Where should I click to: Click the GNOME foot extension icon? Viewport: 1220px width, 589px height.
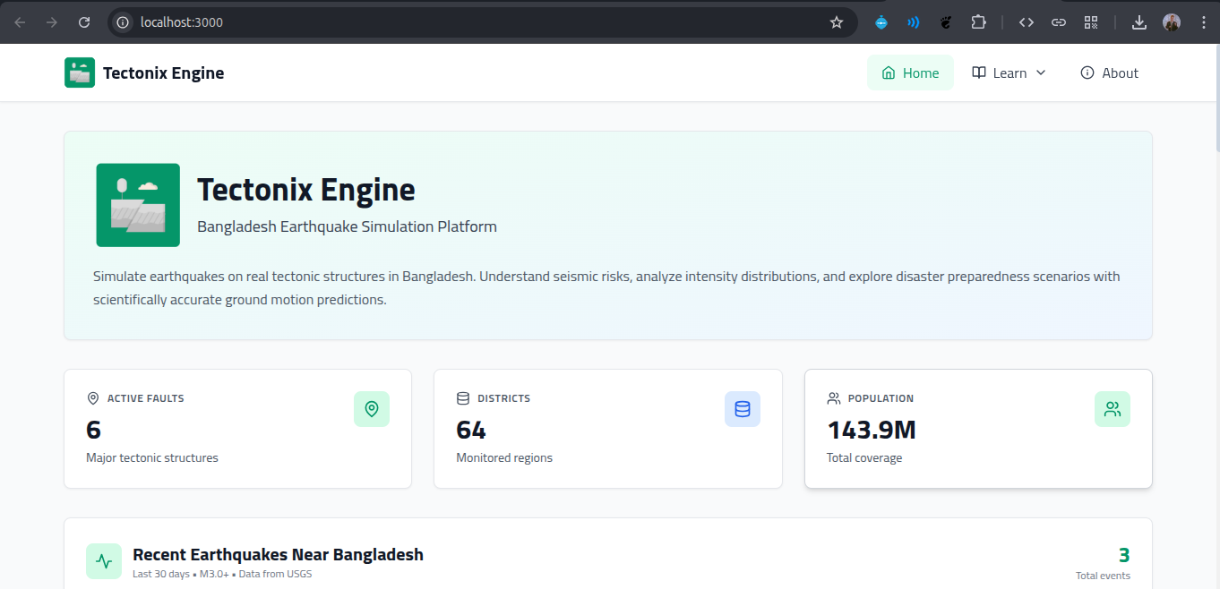click(946, 22)
